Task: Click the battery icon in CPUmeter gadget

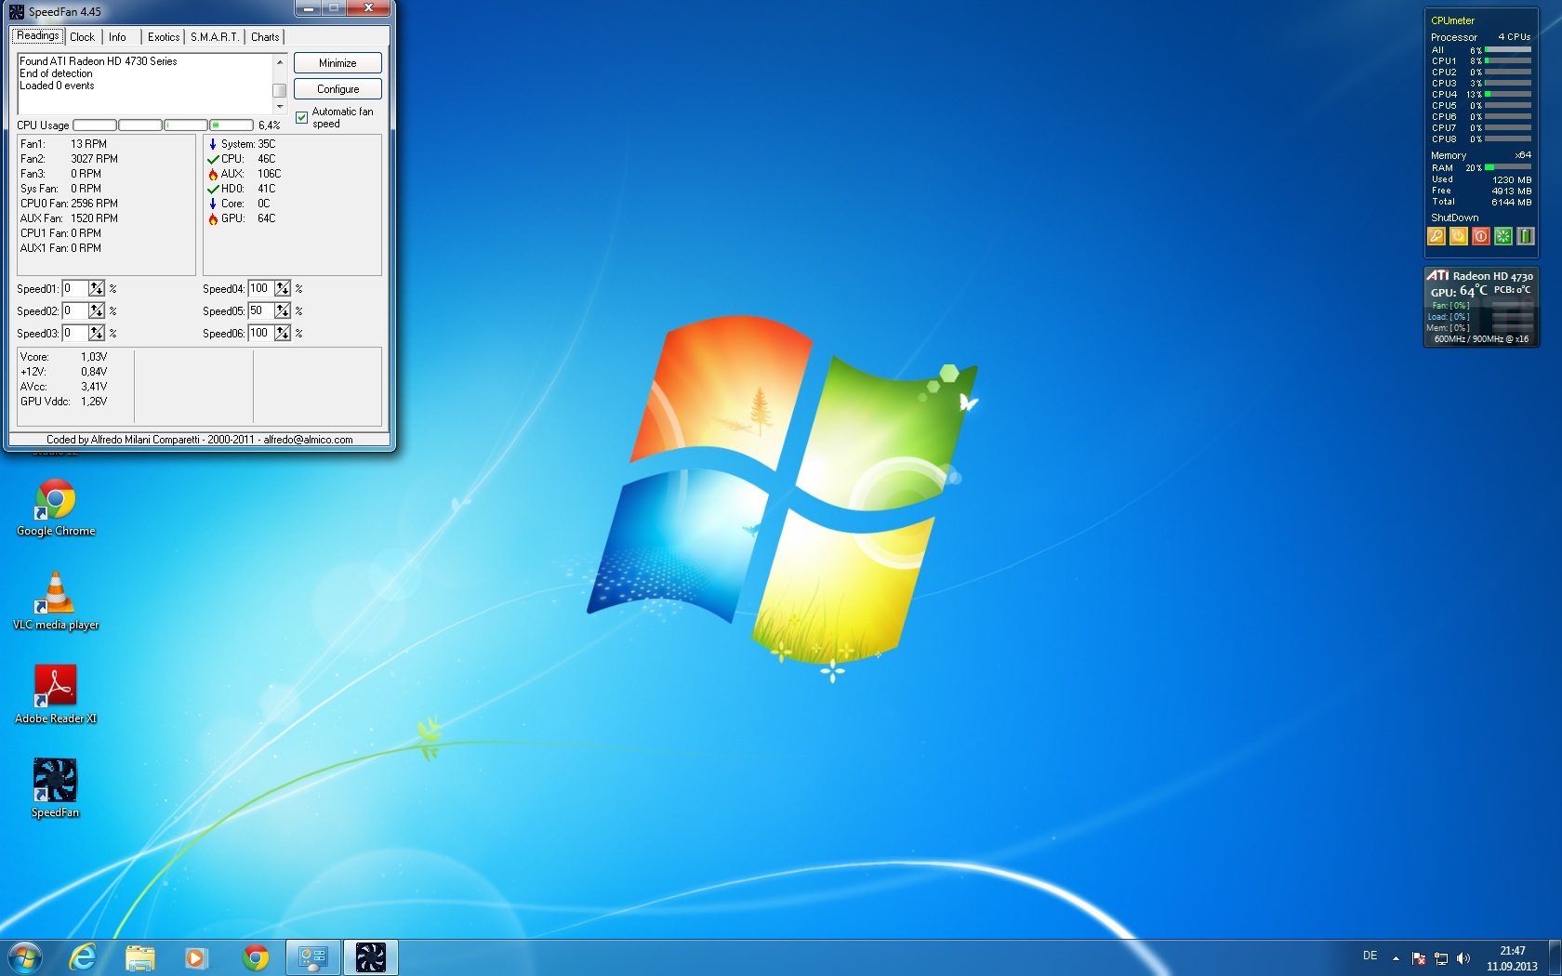Action: tap(1526, 236)
